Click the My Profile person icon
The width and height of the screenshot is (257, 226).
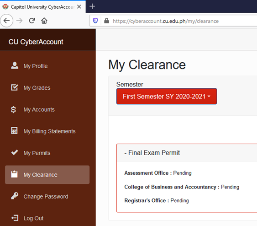15,65
